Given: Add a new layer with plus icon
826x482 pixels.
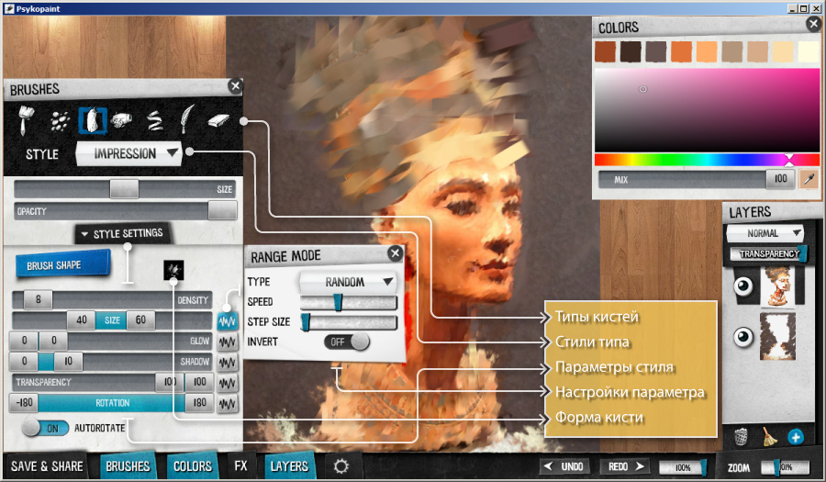Looking at the screenshot, I should tap(796, 437).
